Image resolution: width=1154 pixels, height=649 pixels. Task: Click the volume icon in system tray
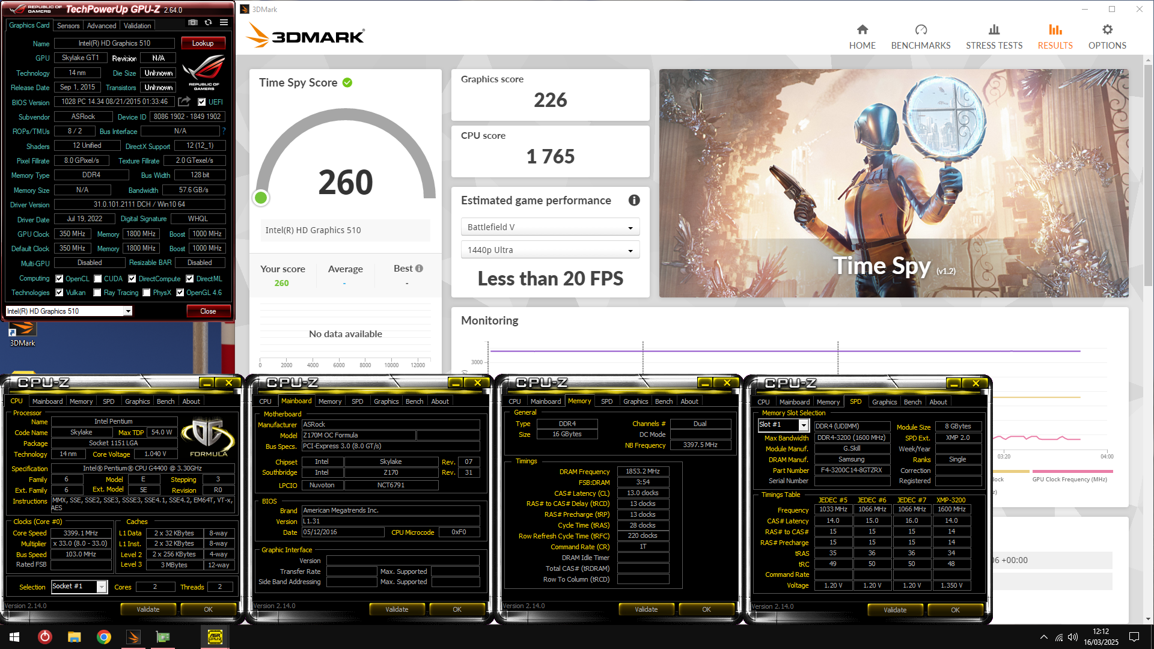point(1073,637)
